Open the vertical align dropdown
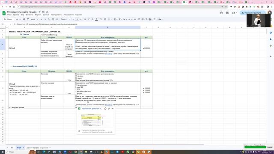The image size is (274, 154). pos(120,19)
